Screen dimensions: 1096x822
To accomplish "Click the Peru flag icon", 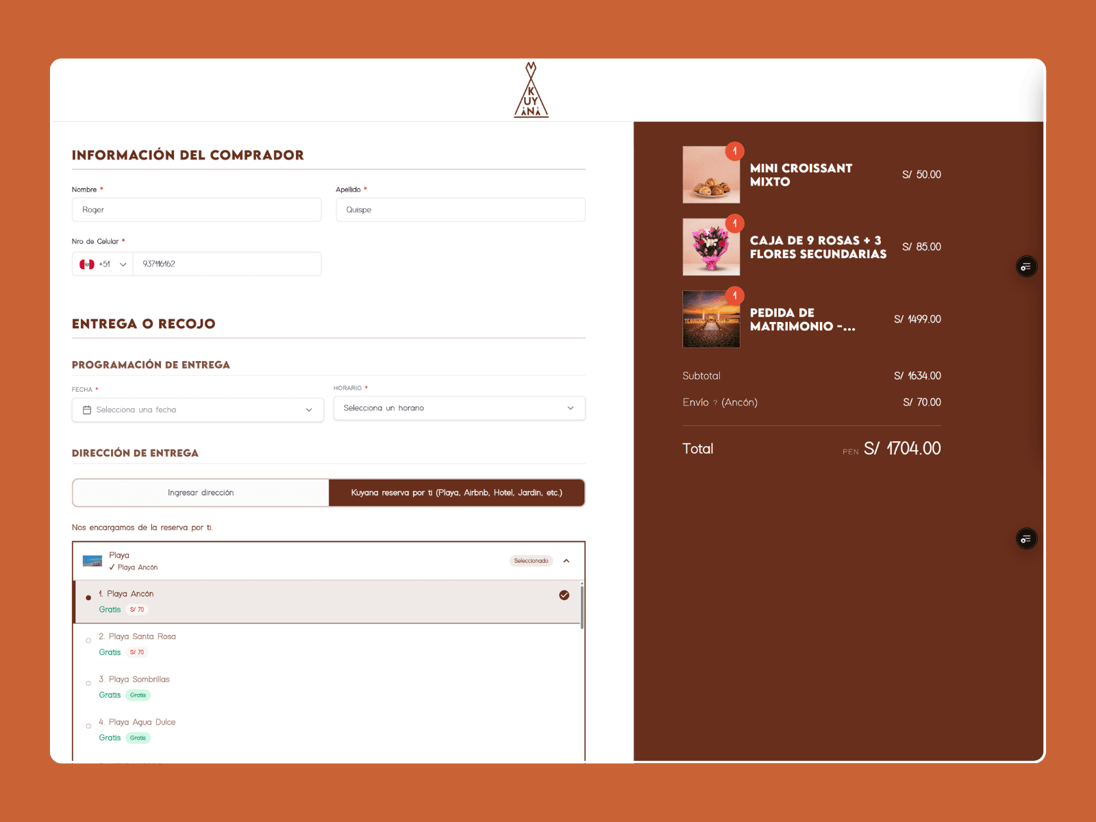I will (87, 264).
